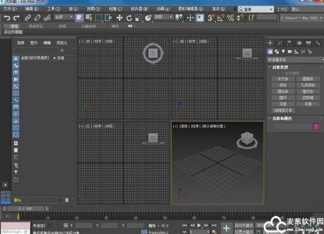324x234 pixels.
Task: Show Cameras category in Create panel
Action: click(x=290, y=51)
